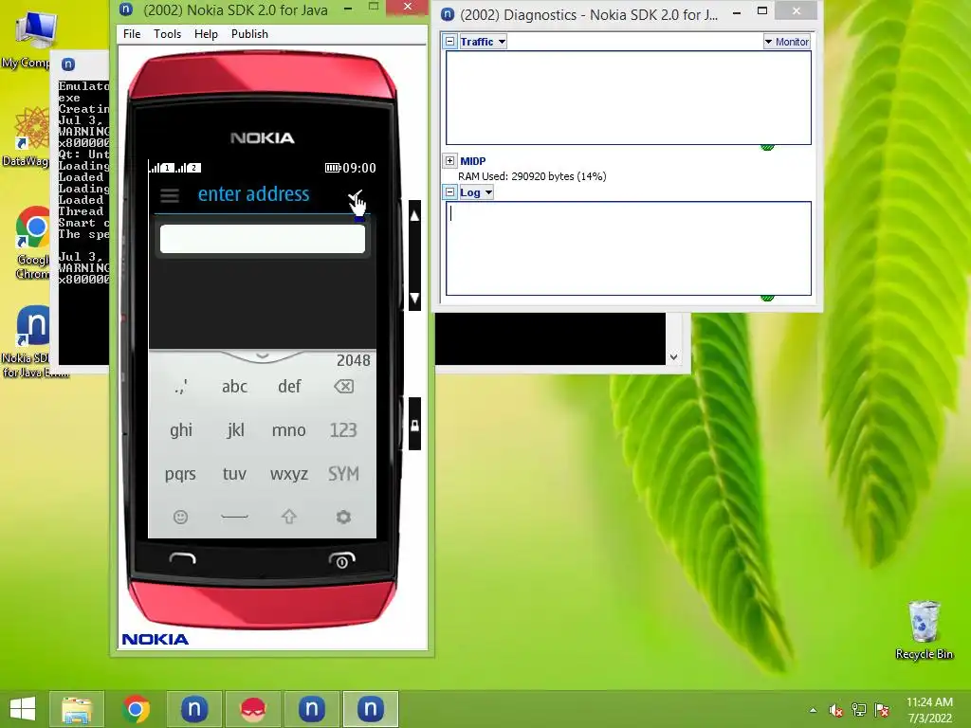Screen dimensions: 971x728
Task: Click the address text input field
Action: pyautogui.click(x=263, y=239)
